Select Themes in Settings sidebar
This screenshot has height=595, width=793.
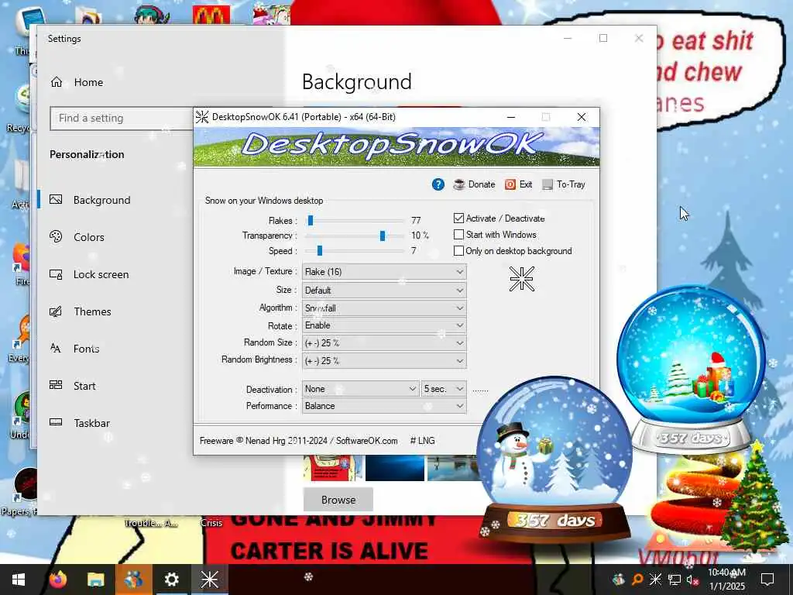tap(93, 311)
